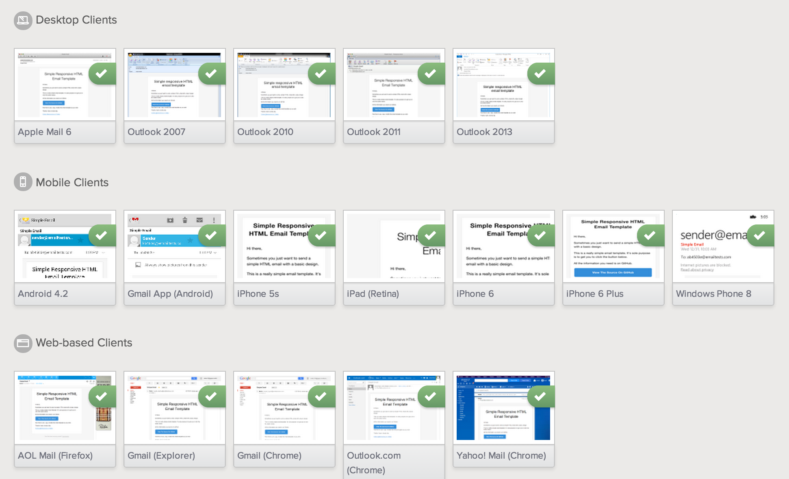The width and height of the screenshot is (789, 479).
Task: Click the 'Gmail App (Android)' label
Action: (x=170, y=294)
